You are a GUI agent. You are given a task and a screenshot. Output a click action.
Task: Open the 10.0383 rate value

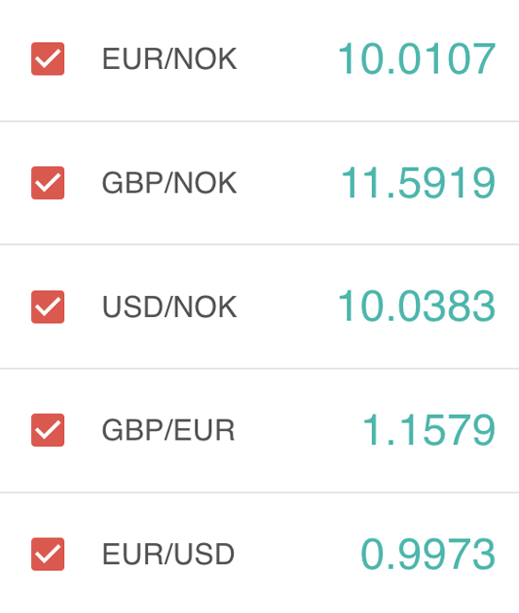pyautogui.click(x=417, y=306)
